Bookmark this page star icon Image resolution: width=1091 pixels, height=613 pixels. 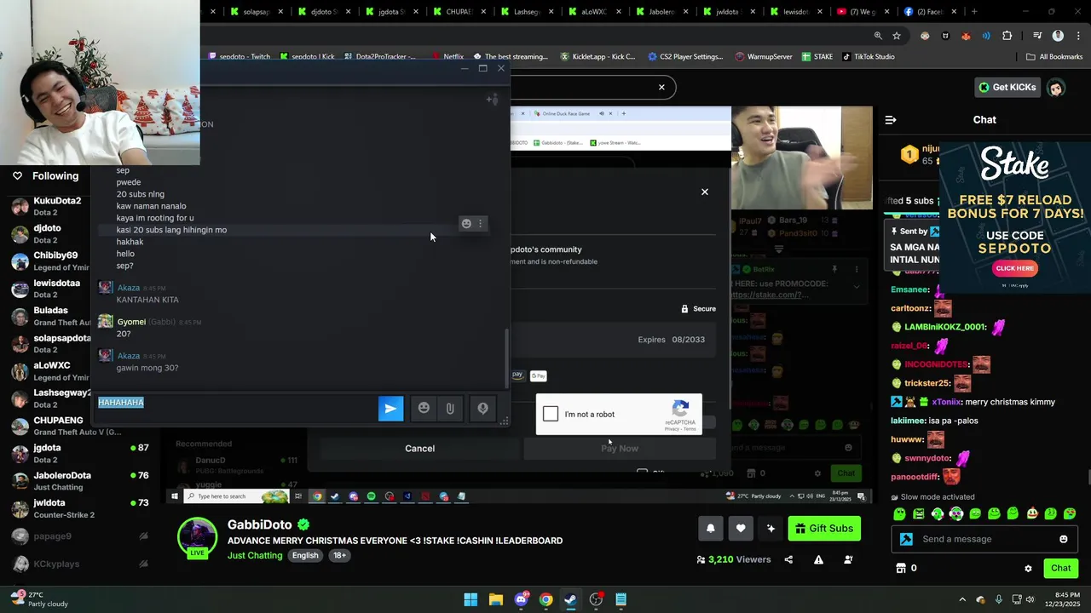point(897,36)
